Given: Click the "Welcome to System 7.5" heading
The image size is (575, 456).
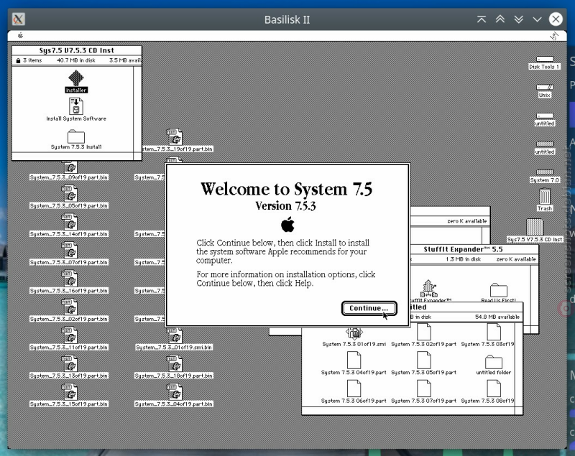Looking at the screenshot, I should 286,189.
